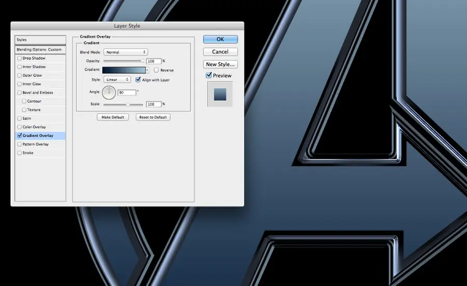Click the angle dial control
Image resolution: width=467 pixels, height=286 pixels.
pyautogui.click(x=109, y=92)
